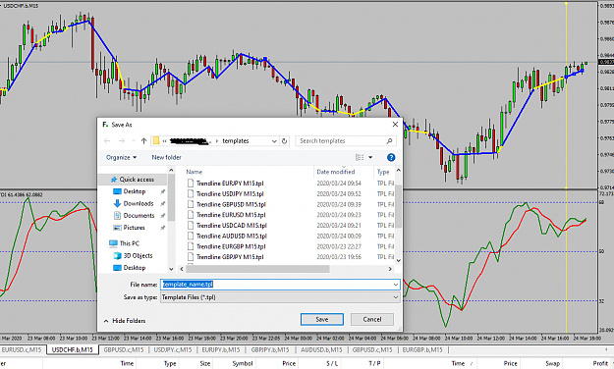The width and height of the screenshot is (614, 369).
Task: Click the Save button
Action: [x=322, y=319]
